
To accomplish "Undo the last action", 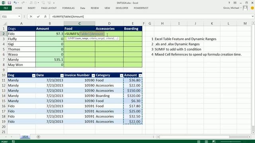I will 15,3.
